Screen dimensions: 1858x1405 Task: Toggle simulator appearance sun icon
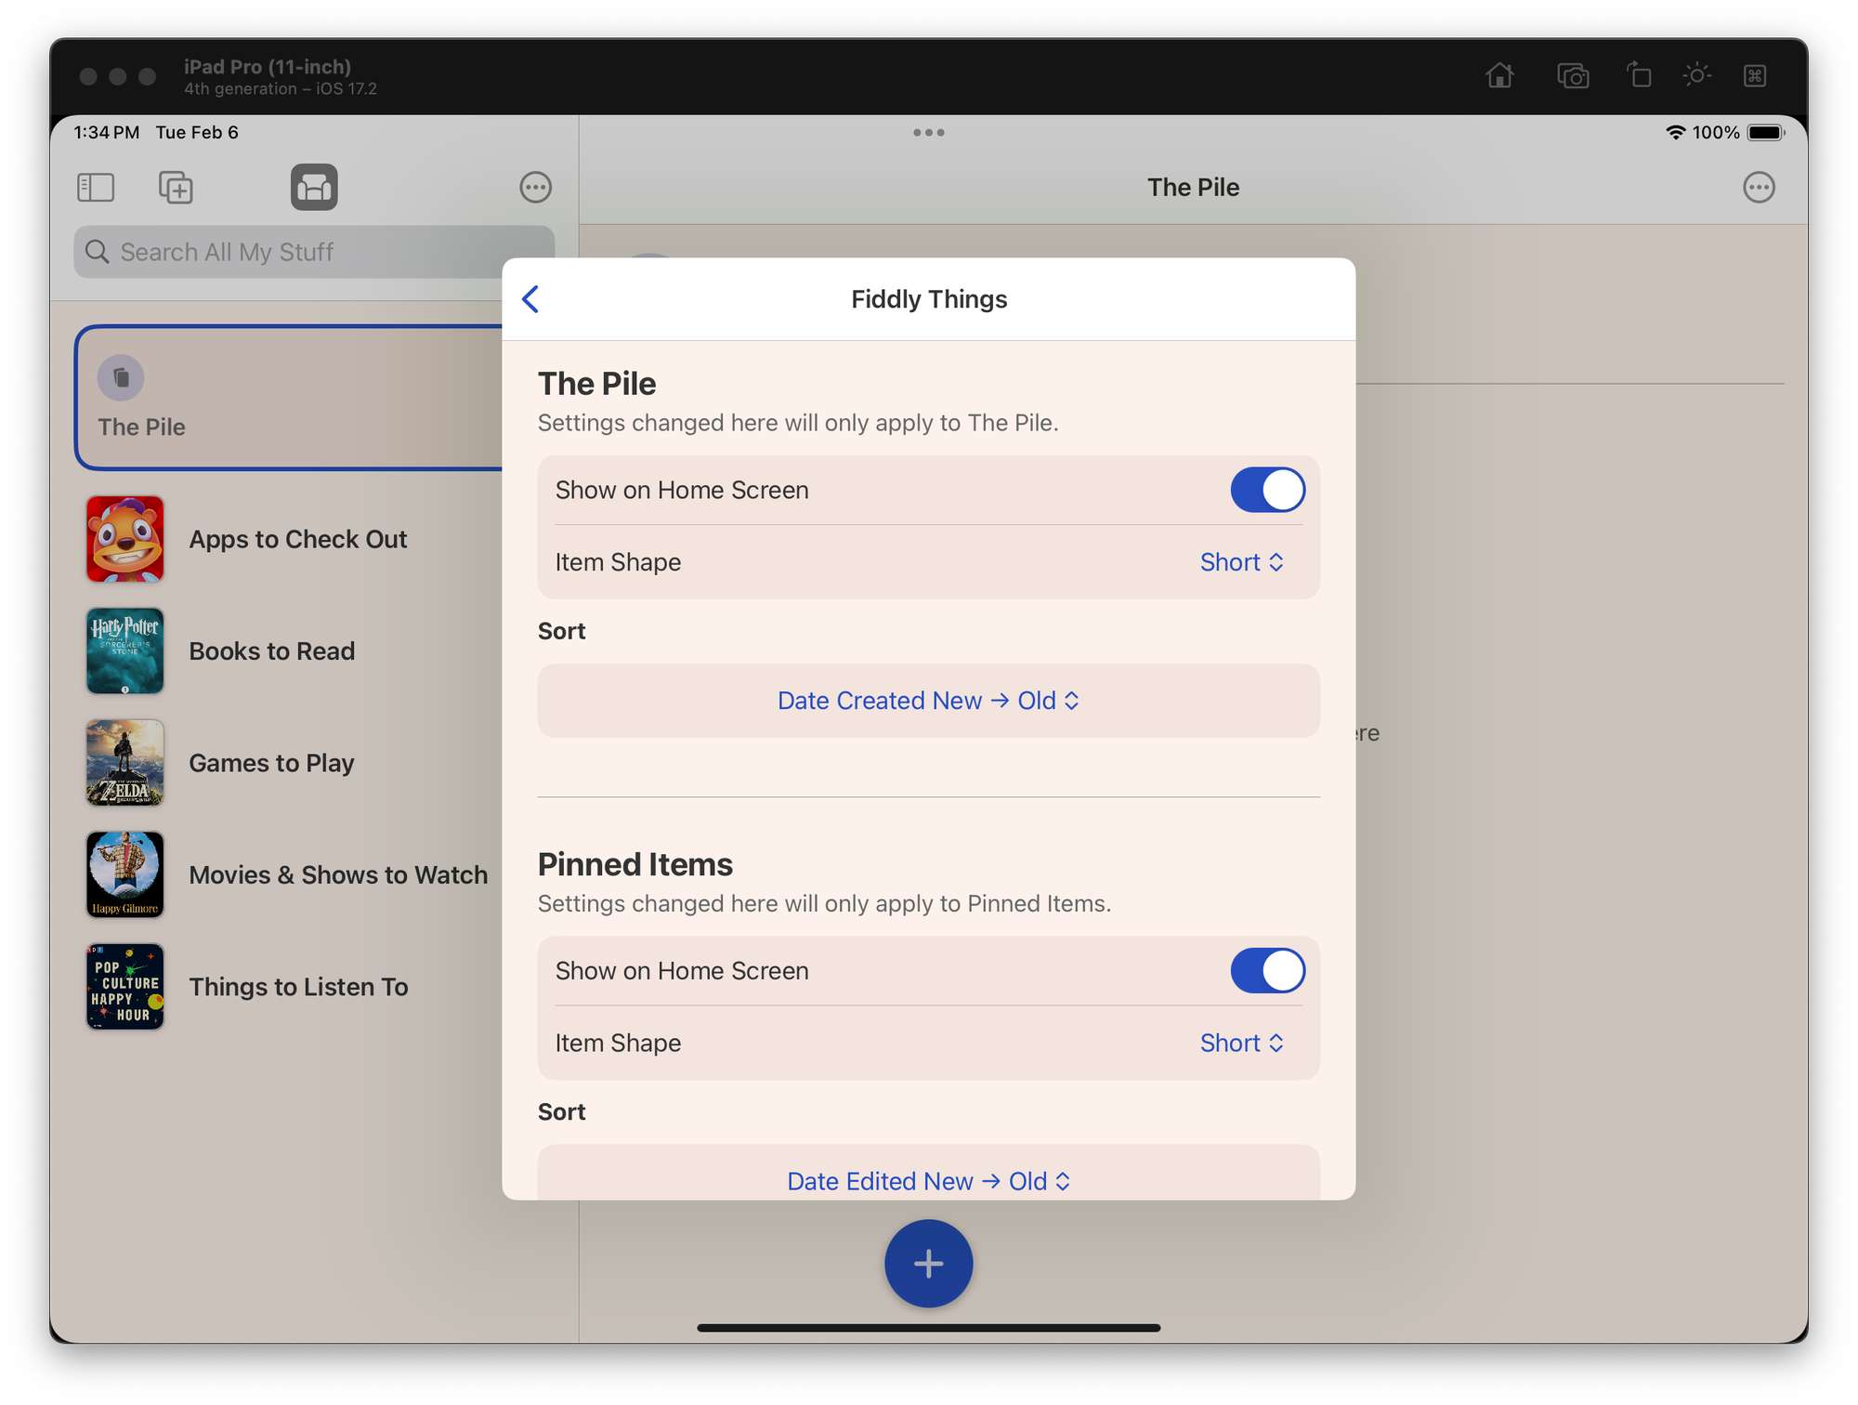click(x=1696, y=75)
